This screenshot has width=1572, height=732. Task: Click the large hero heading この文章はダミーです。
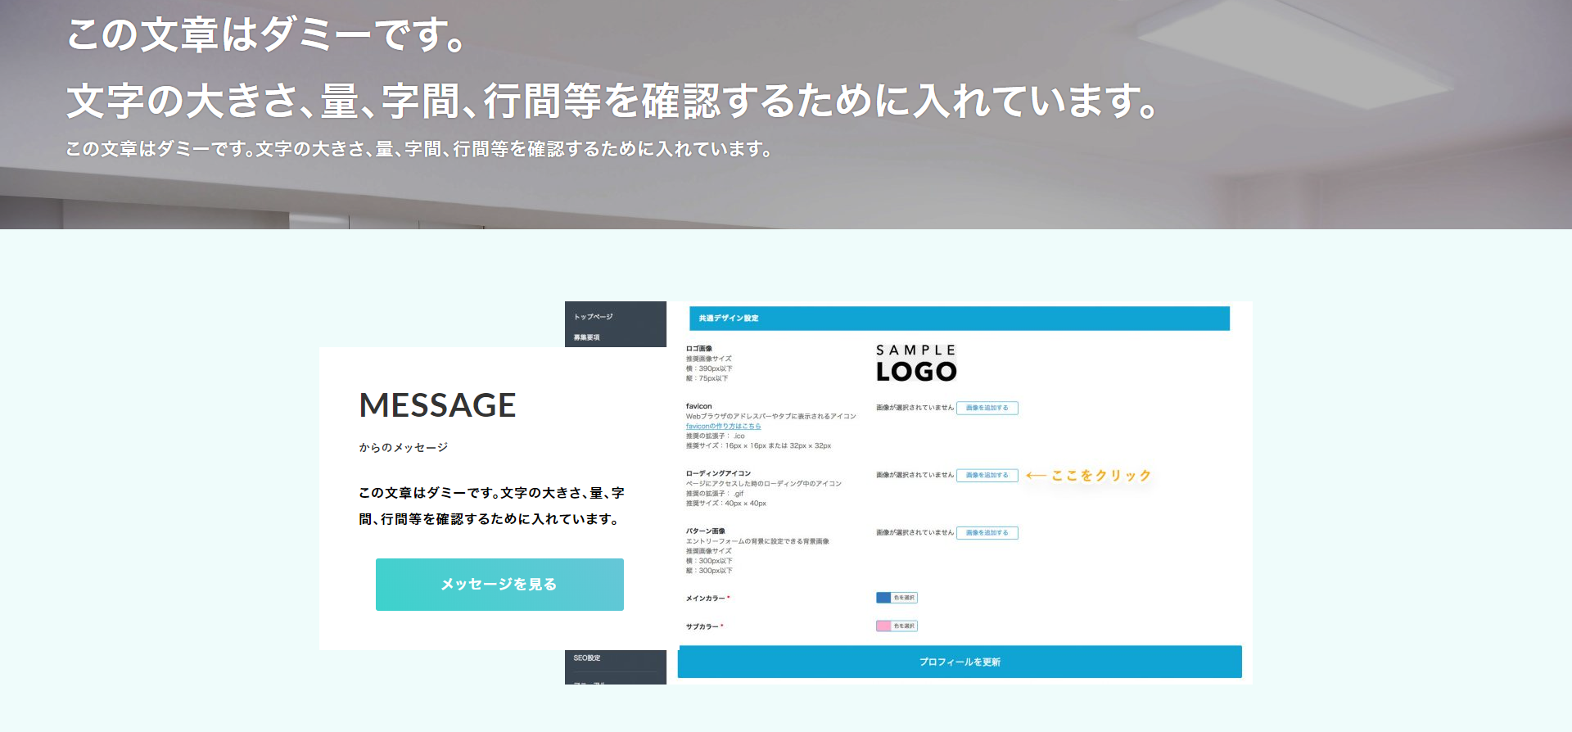click(267, 35)
